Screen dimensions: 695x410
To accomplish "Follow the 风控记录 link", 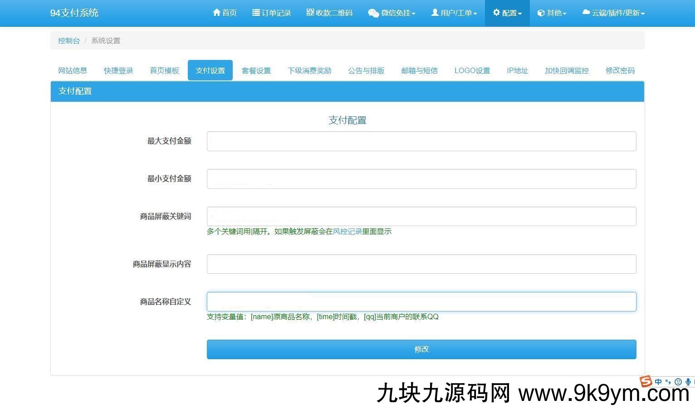I will 347,232.
